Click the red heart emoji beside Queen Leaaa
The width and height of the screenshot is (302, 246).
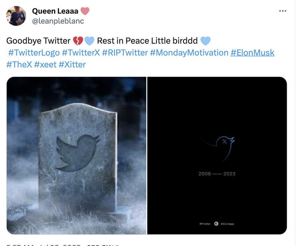click(85, 11)
